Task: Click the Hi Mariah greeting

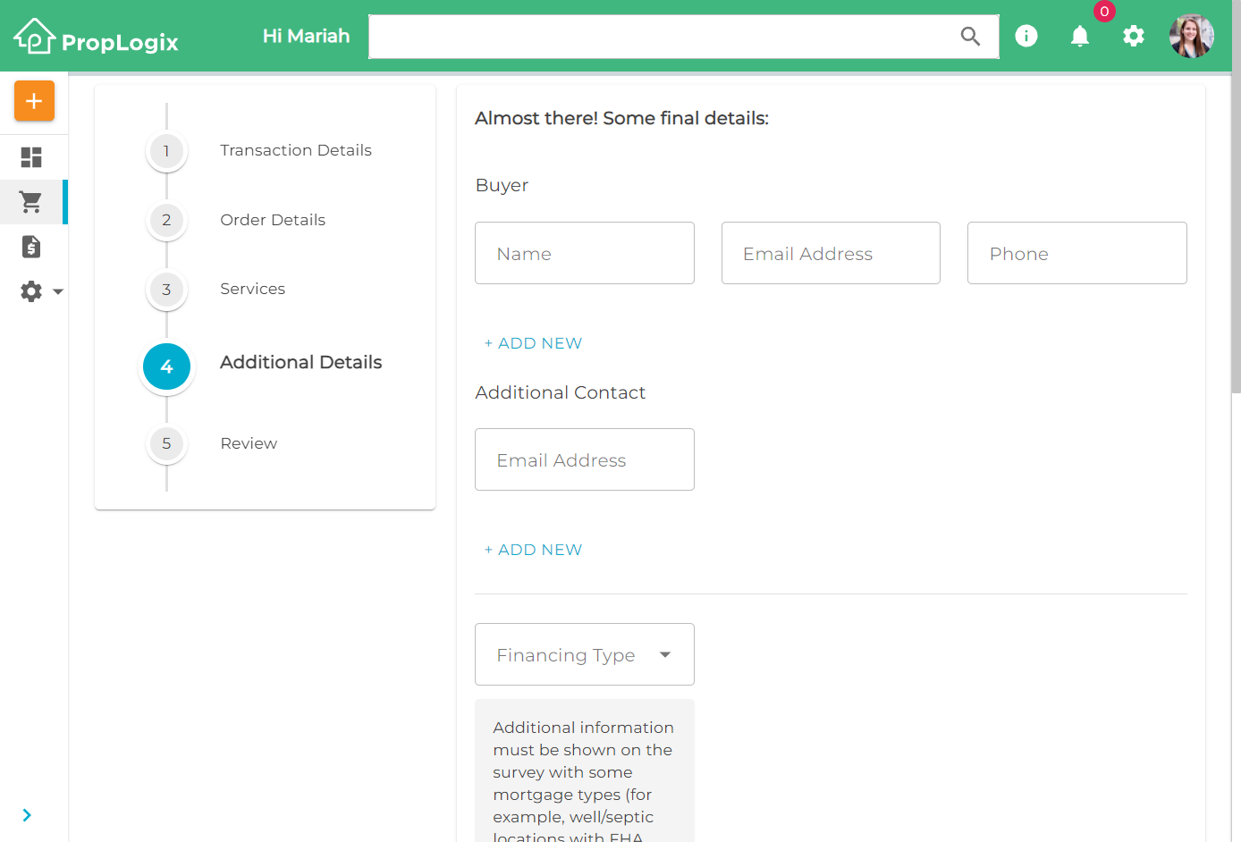Action: [x=306, y=36]
